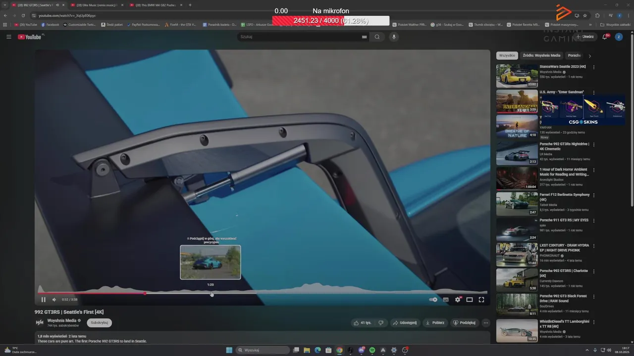Open the Woyshnis Media channel link
Image resolution: width=634 pixels, height=356 pixels.
pyautogui.click(x=62, y=320)
